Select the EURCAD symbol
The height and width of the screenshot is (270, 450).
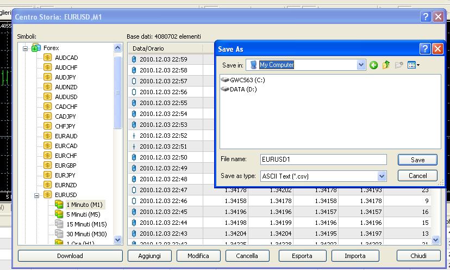pyautogui.click(x=66, y=146)
